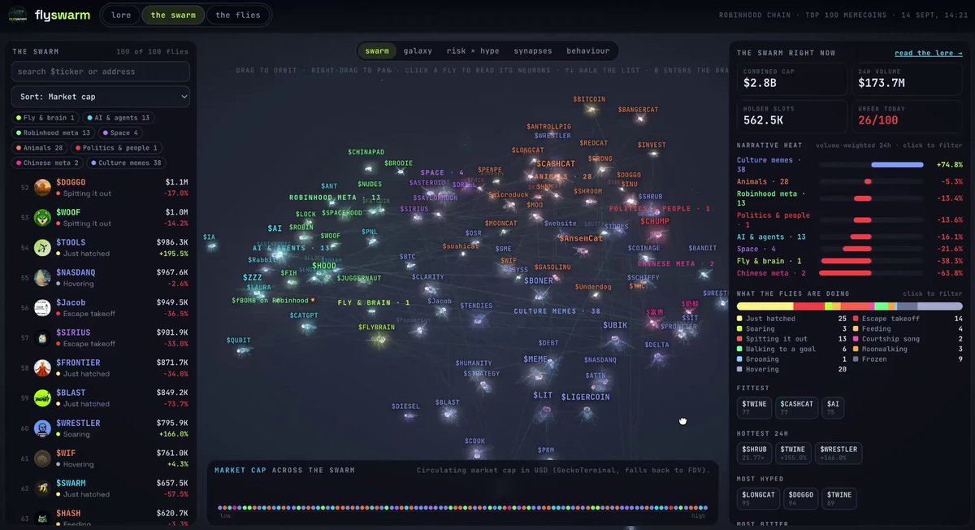This screenshot has width=975, height=530.
Task: Toggle the Politics & people 1 filter chip
Action: pyautogui.click(x=117, y=148)
